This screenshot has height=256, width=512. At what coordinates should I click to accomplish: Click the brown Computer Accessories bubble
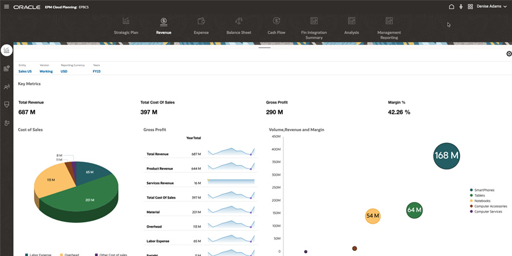[x=354, y=249]
